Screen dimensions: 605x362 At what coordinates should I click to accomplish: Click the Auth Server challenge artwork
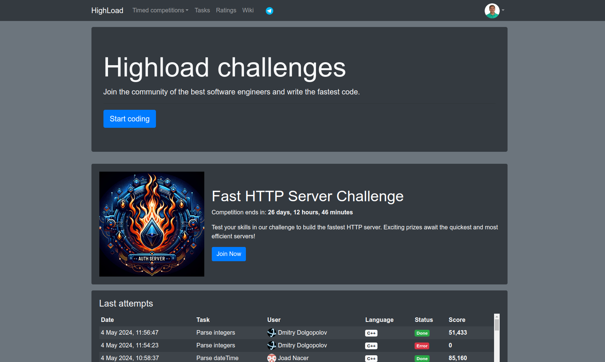click(151, 224)
